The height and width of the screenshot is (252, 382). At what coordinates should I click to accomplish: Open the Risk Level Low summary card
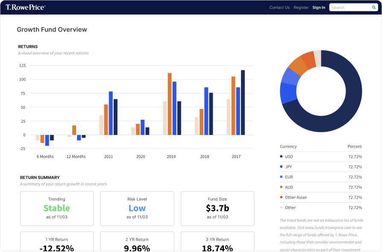[x=137, y=209]
